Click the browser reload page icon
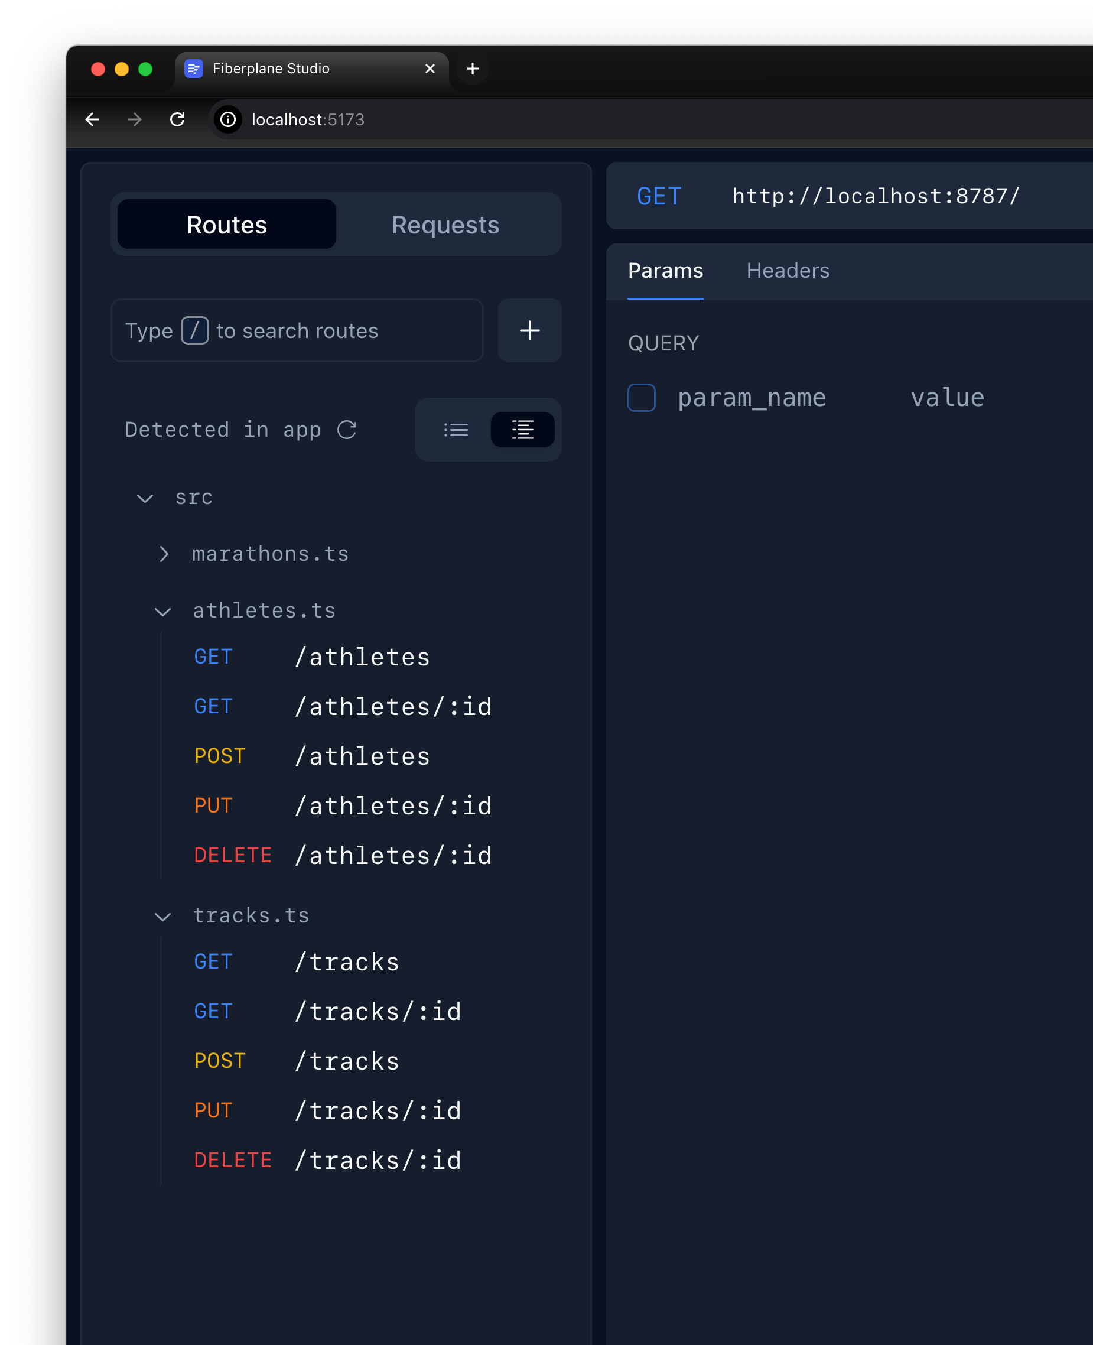Viewport: 1093px width, 1345px height. tap(177, 119)
